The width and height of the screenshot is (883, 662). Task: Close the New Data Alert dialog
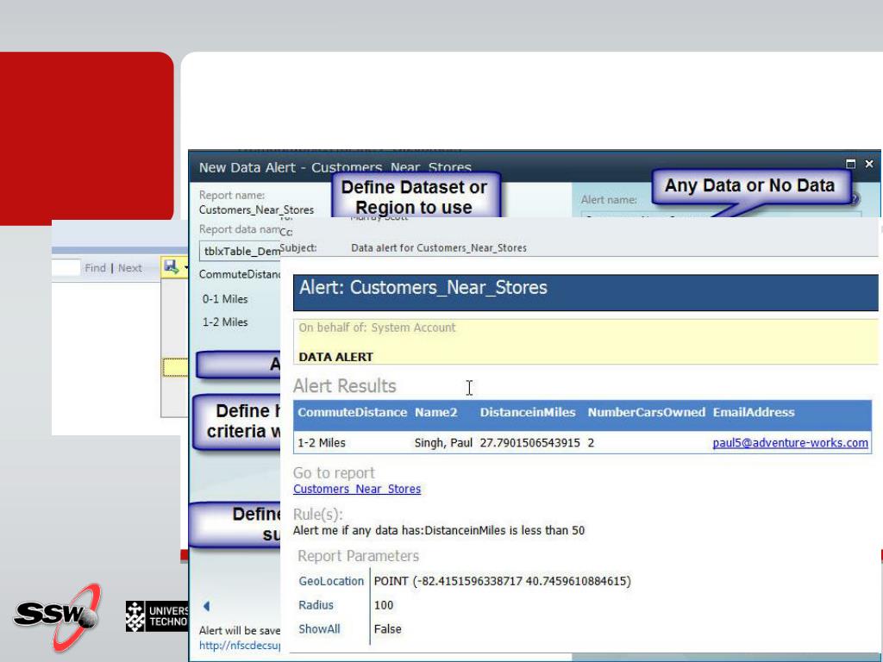tap(869, 164)
